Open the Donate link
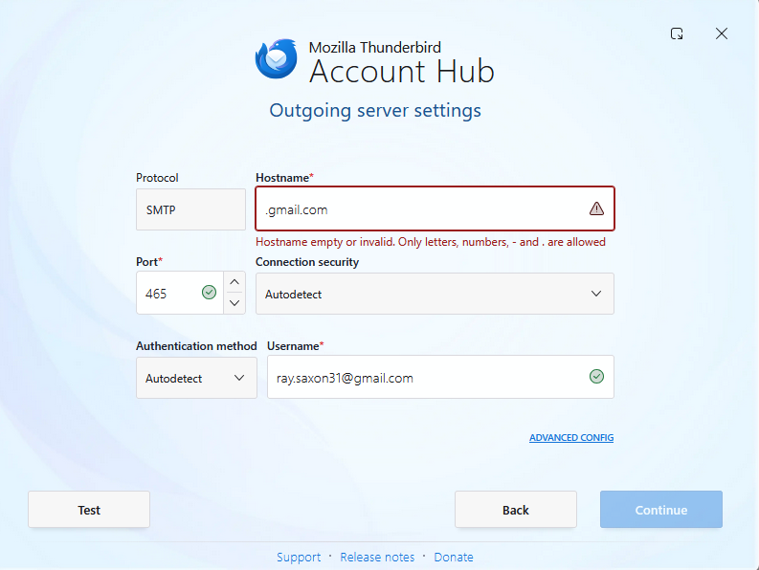Screen dimensions: 759x570 click(x=454, y=557)
